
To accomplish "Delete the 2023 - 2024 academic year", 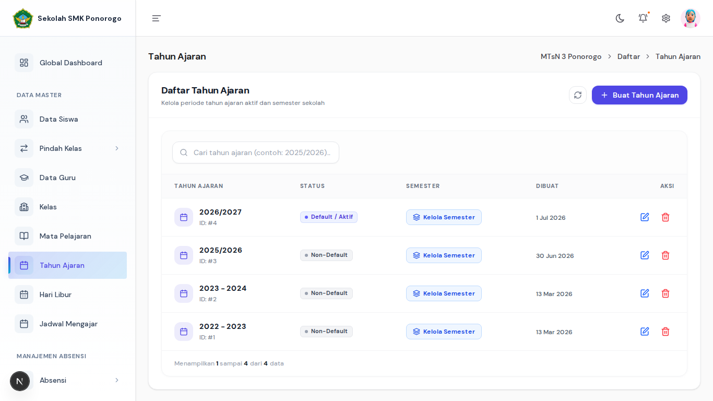I will pyautogui.click(x=666, y=293).
